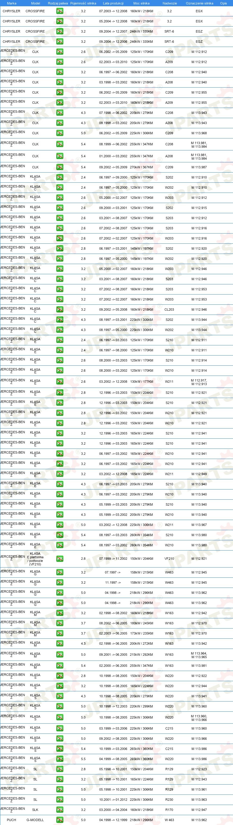Click the Model column header

(x=35, y=3)
